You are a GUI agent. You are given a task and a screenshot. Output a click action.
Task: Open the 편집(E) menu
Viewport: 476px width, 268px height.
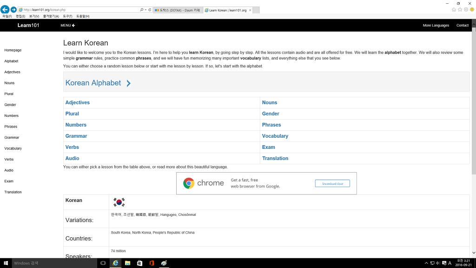pos(20,16)
